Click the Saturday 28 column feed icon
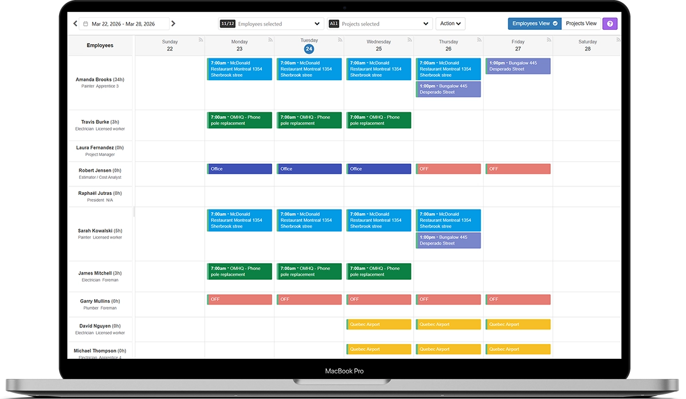The height and width of the screenshot is (399, 686). (x=618, y=40)
